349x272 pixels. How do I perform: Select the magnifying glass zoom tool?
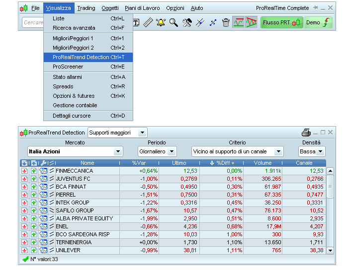pos(174,22)
